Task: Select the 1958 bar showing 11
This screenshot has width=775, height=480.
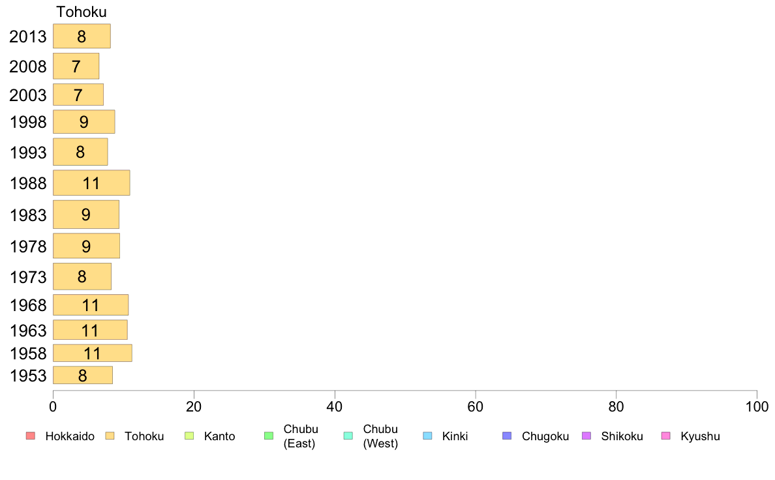Action: 93,353
